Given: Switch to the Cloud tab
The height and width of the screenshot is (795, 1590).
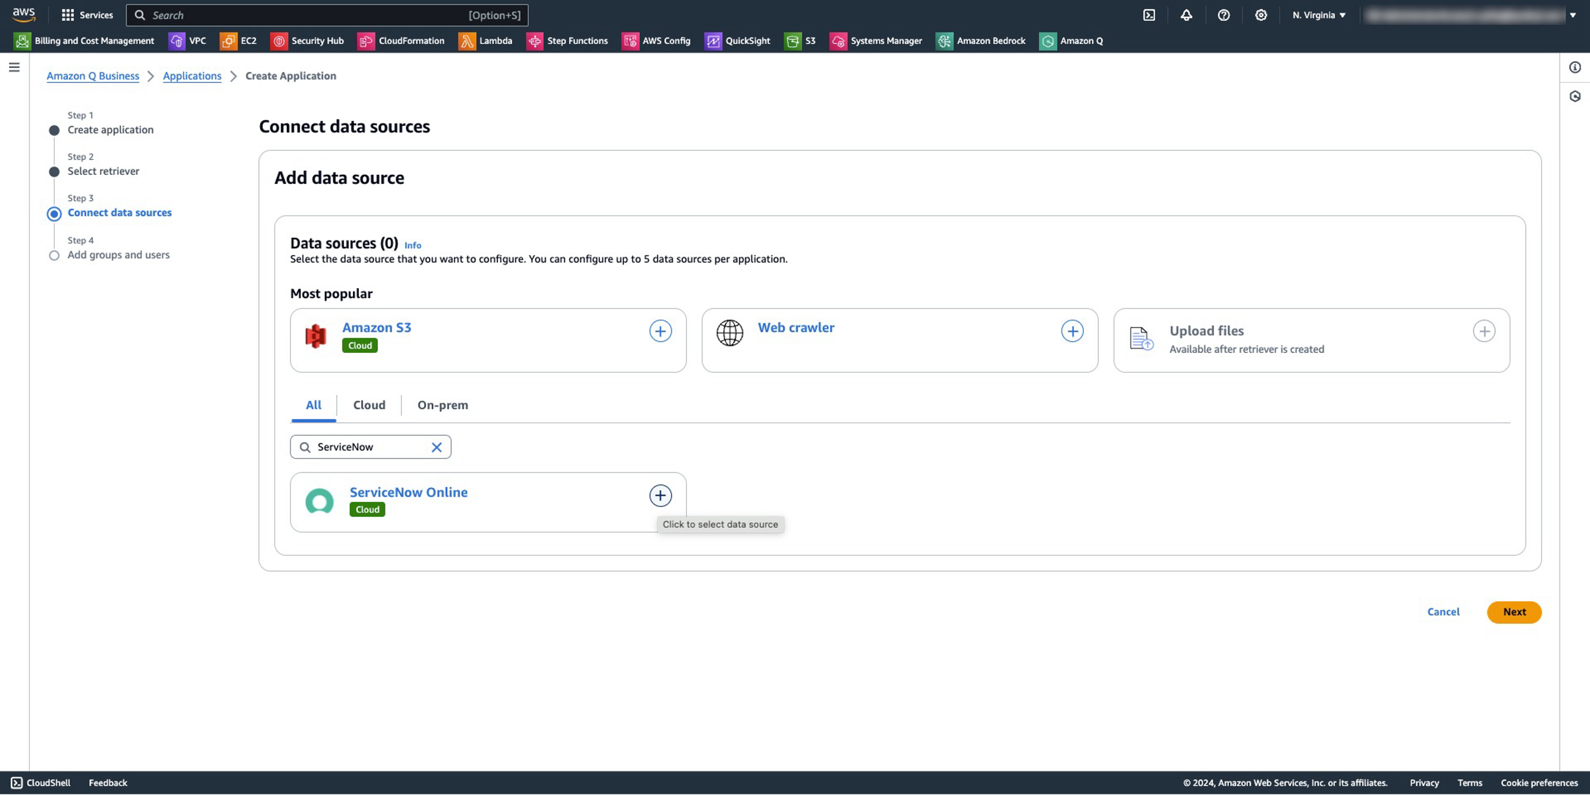Looking at the screenshot, I should coord(369,405).
